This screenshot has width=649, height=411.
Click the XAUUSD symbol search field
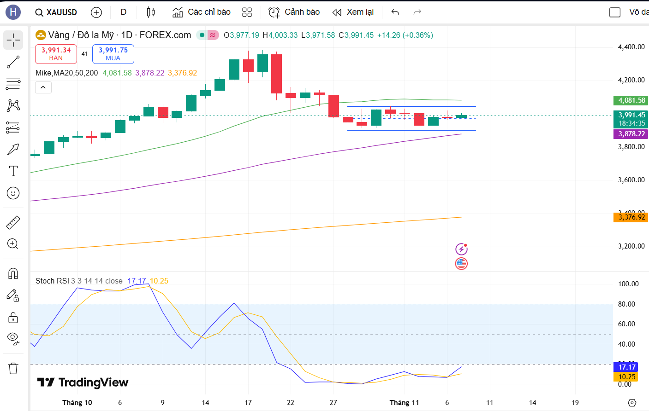point(56,12)
